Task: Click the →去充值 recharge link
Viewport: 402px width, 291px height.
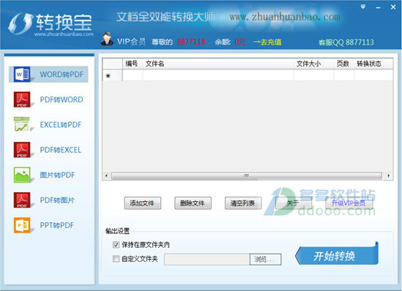Action: [267, 42]
